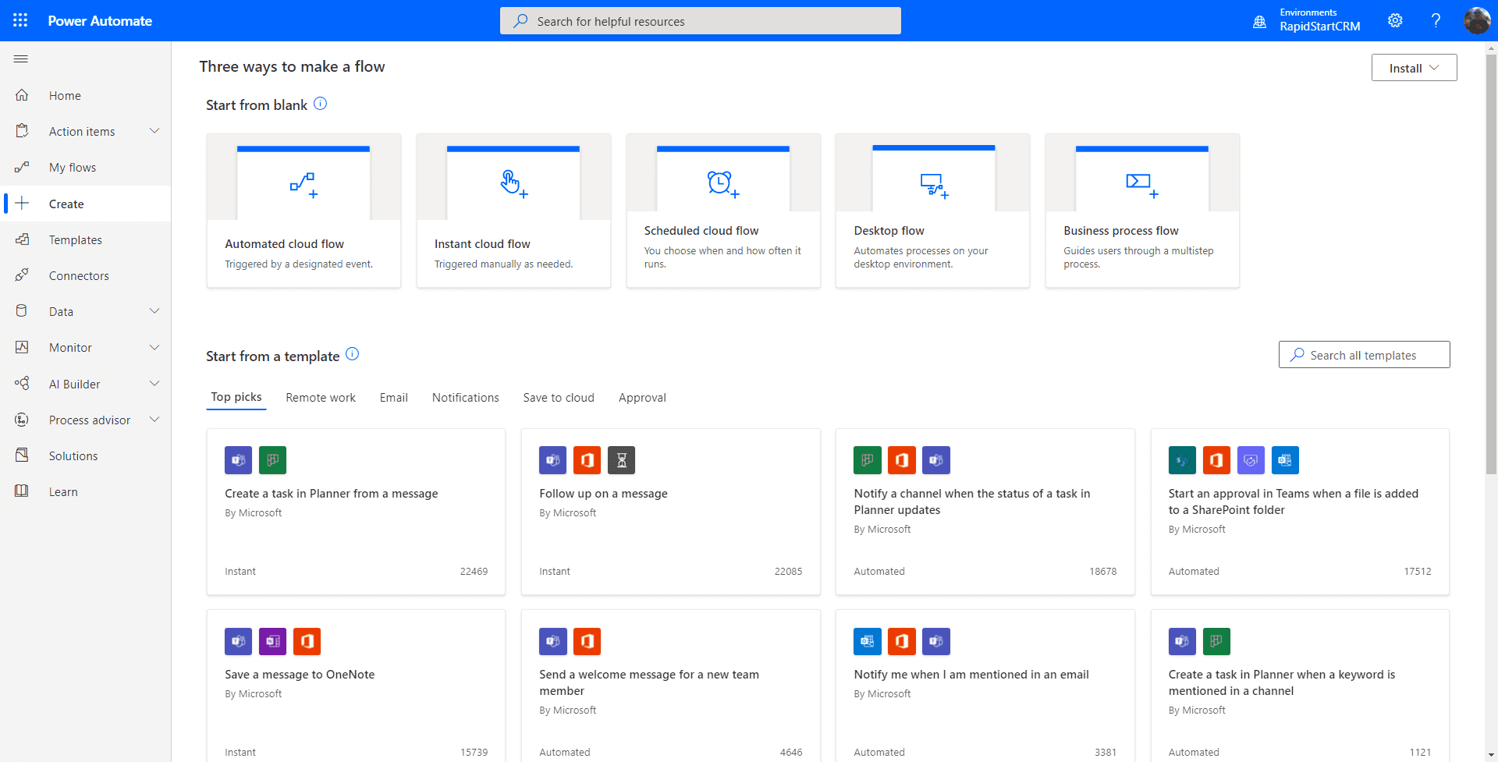Viewport: 1498px width, 762px height.
Task: Open Templates from the left navigation
Action: [23, 239]
